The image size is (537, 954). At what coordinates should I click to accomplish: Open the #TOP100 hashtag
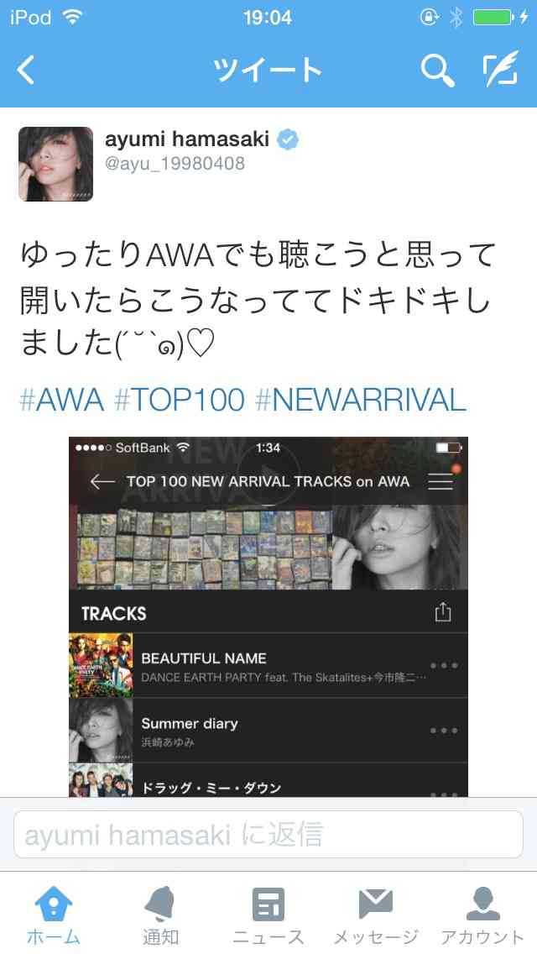click(180, 400)
